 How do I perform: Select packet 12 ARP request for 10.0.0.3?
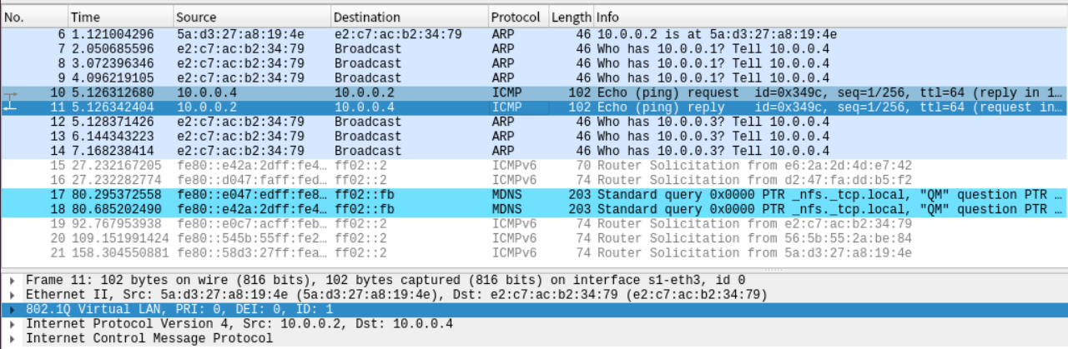click(x=534, y=122)
